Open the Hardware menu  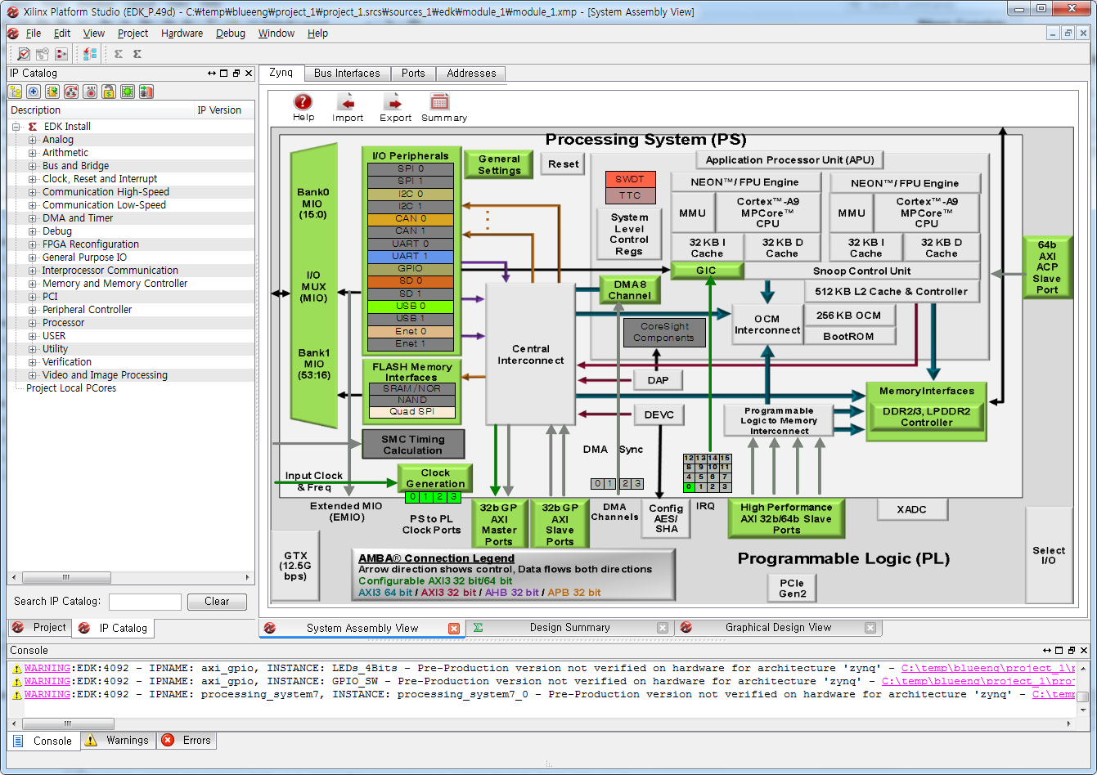(182, 34)
